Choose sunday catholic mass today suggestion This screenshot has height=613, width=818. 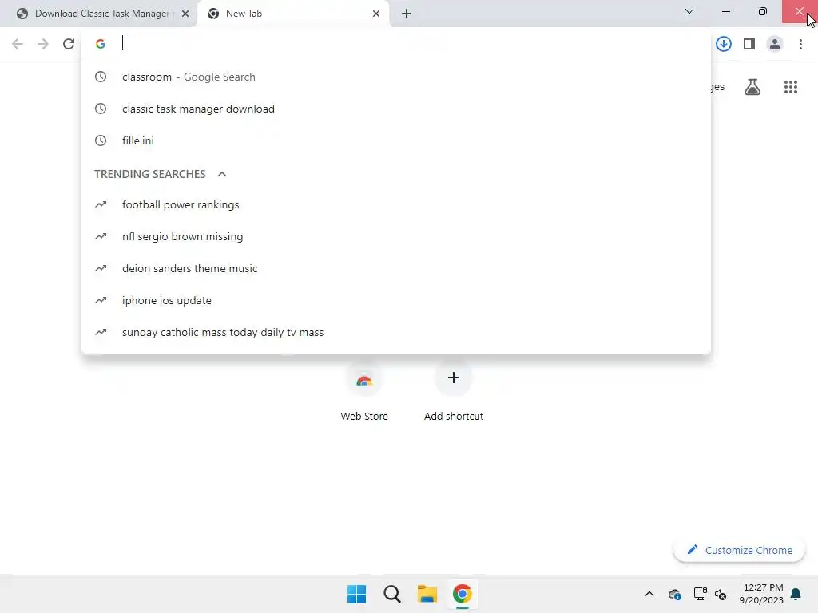(x=396, y=332)
